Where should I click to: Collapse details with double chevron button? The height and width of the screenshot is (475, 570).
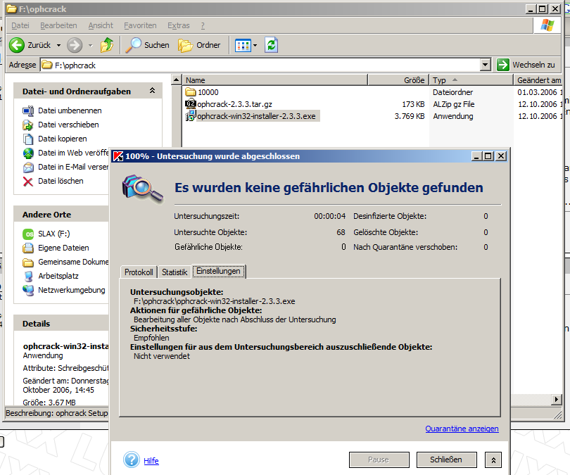(x=493, y=460)
